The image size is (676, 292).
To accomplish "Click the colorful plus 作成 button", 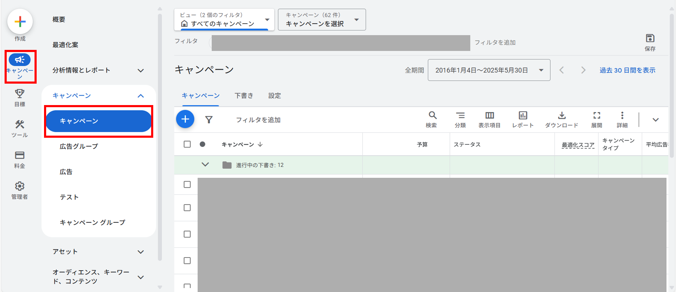I will [x=20, y=22].
